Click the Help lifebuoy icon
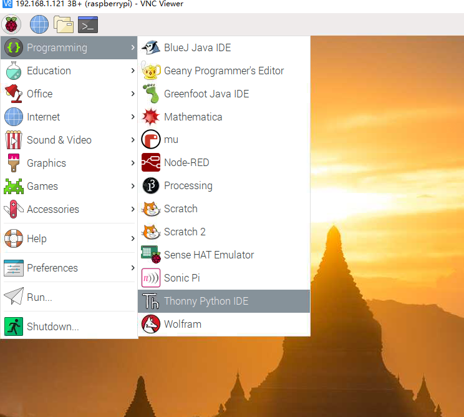Image resolution: width=464 pixels, height=417 pixels. (14, 238)
